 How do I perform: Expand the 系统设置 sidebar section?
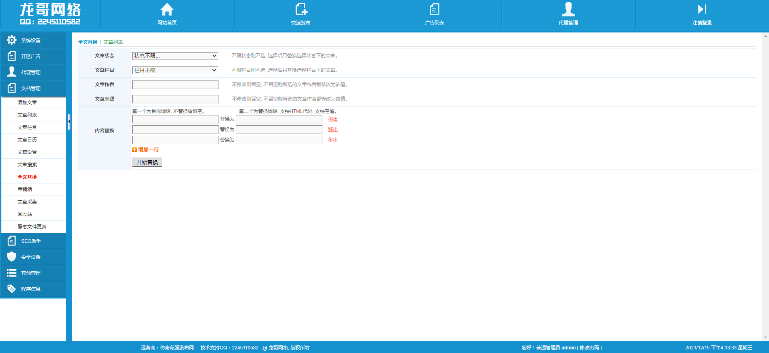click(34, 40)
